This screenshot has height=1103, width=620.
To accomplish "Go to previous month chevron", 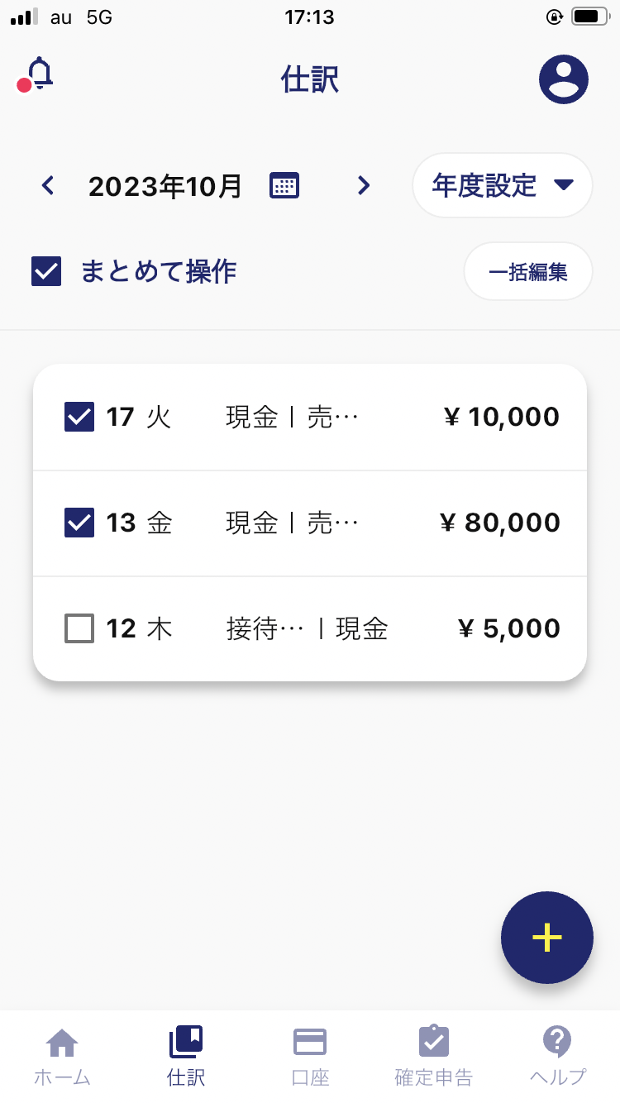I will tap(48, 186).
